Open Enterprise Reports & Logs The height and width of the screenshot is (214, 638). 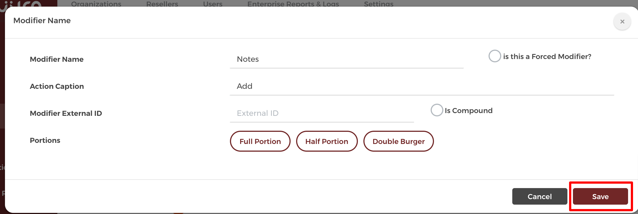[x=293, y=4]
